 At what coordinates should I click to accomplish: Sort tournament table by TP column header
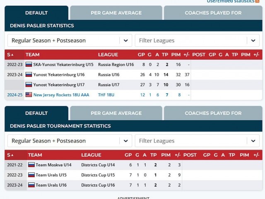coord(155,155)
